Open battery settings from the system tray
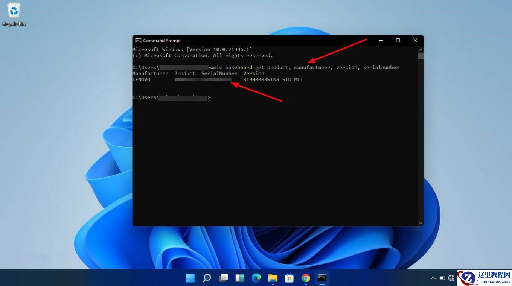 [443, 278]
